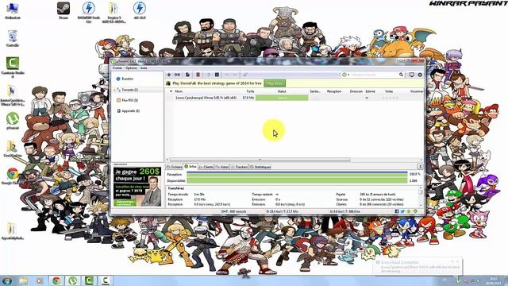Click the Move Up Queue arrow icon

(227, 75)
